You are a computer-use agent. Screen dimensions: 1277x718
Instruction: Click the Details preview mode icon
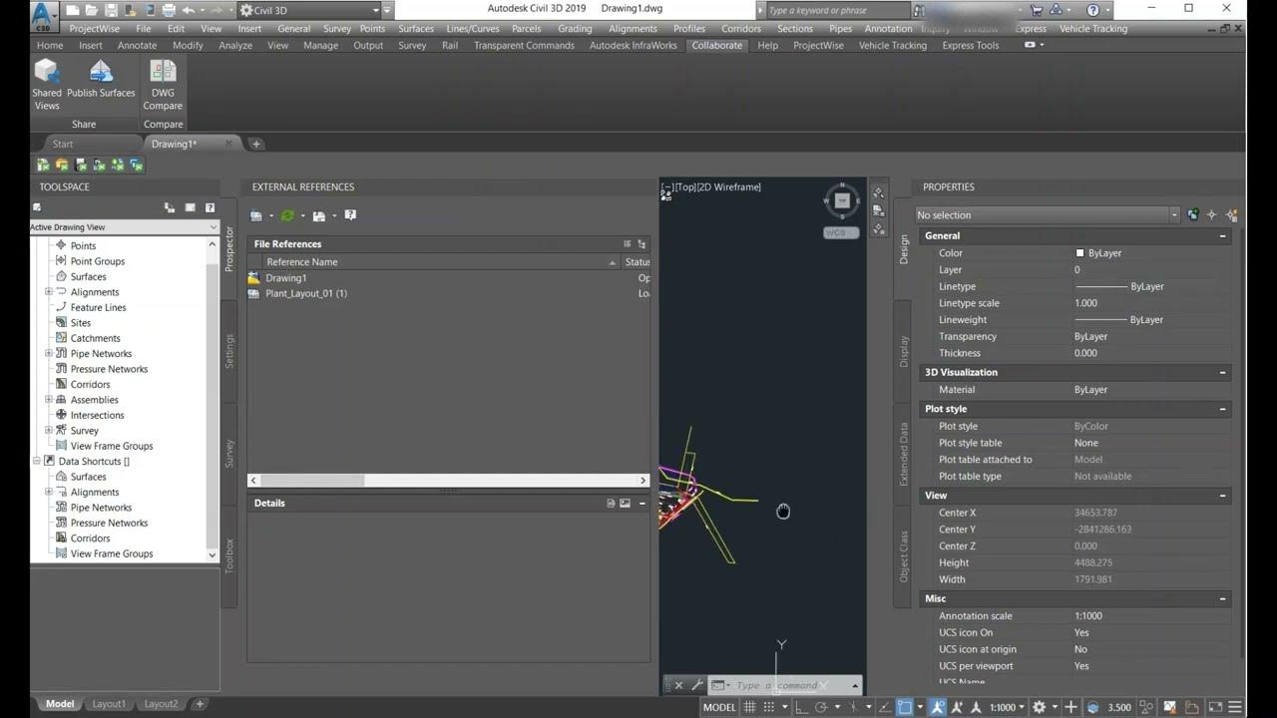pos(626,504)
